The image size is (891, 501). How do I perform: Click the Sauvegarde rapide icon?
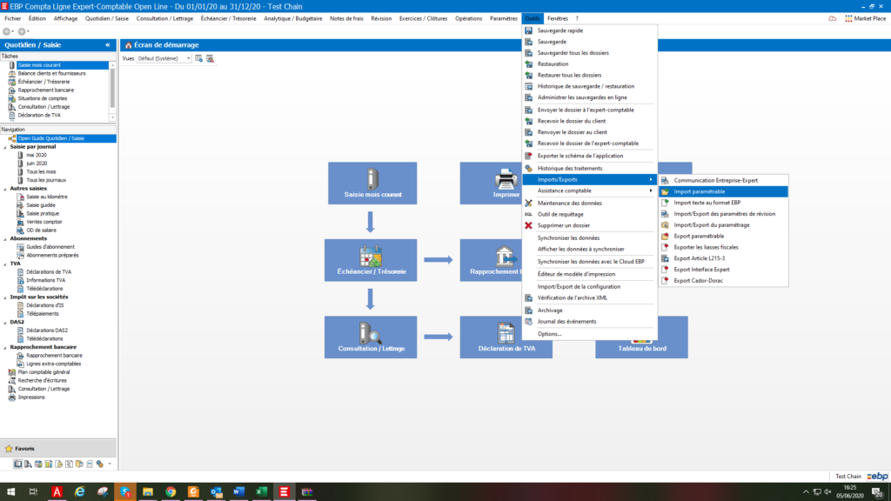[528, 30]
